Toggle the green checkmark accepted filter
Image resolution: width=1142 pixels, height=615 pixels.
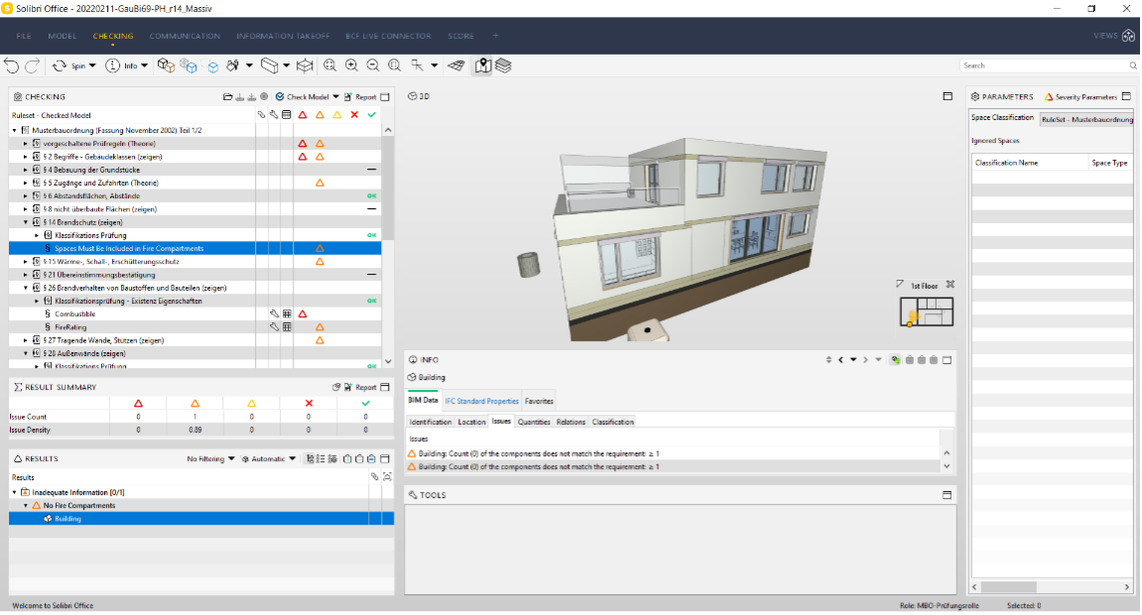click(371, 115)
